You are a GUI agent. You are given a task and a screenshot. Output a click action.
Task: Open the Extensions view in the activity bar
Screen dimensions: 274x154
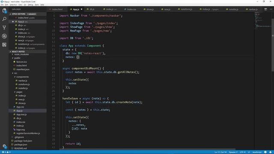(x=4, y=44)
